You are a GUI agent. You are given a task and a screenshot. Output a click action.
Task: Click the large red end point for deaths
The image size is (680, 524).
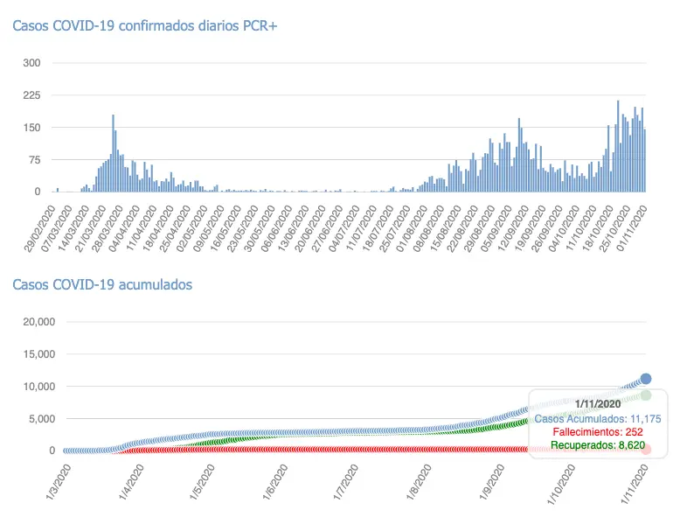pos(646,449)
